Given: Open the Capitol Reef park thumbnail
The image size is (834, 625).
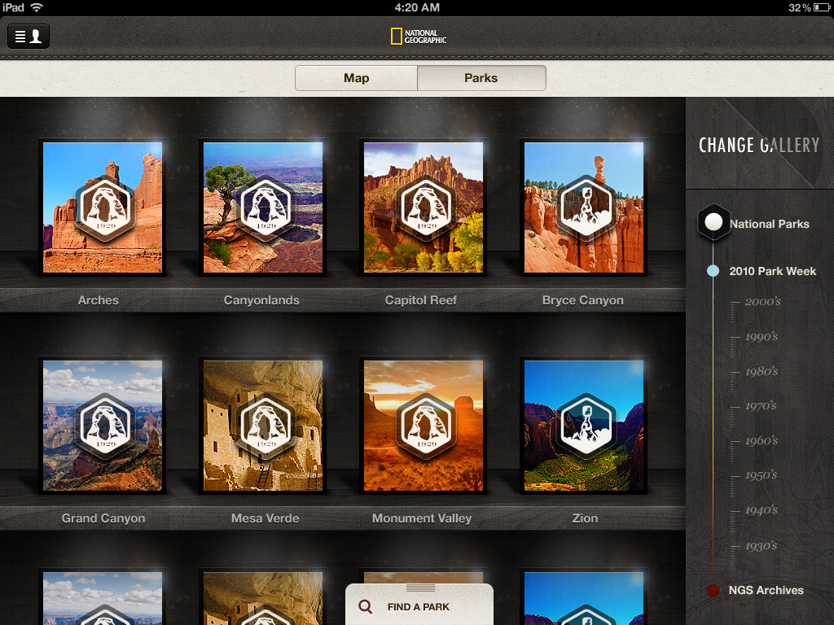Looking at the screenshot, I should pos(424,208).
